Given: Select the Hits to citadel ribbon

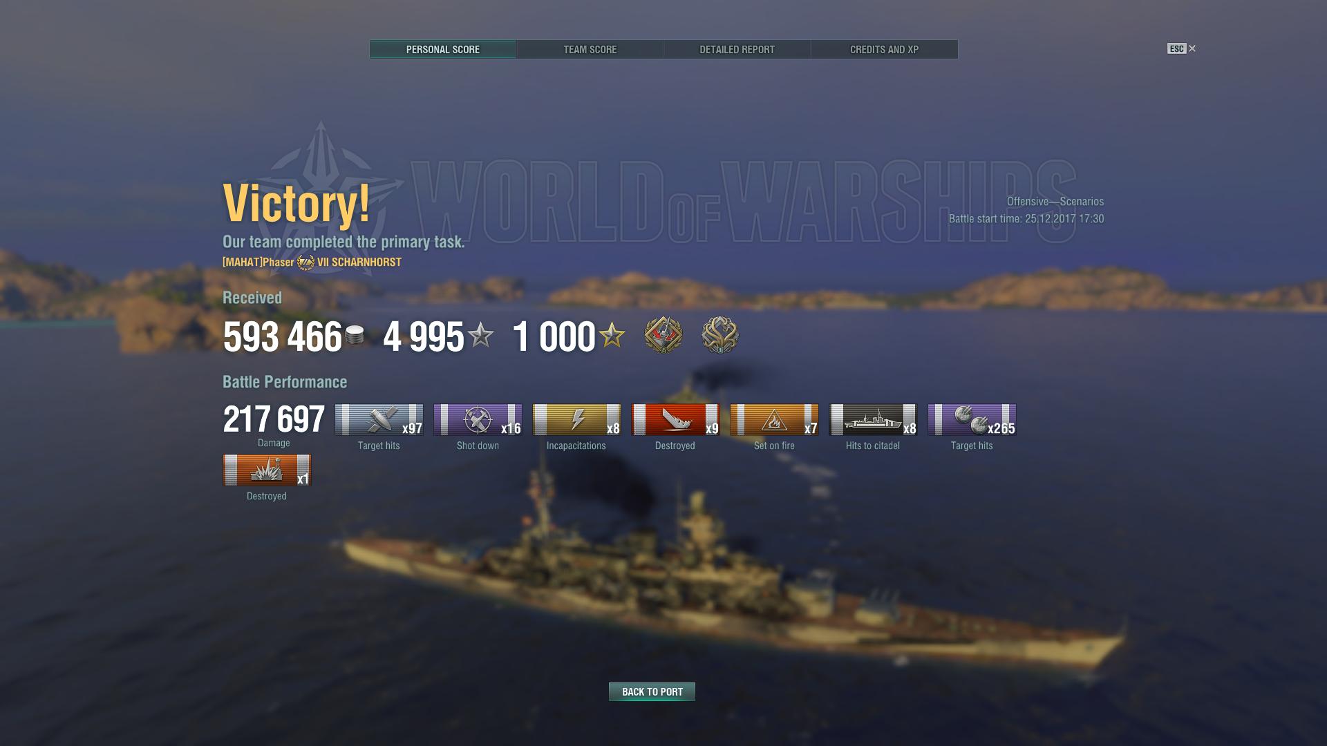Looking at the screenshot, I should 873,420.
